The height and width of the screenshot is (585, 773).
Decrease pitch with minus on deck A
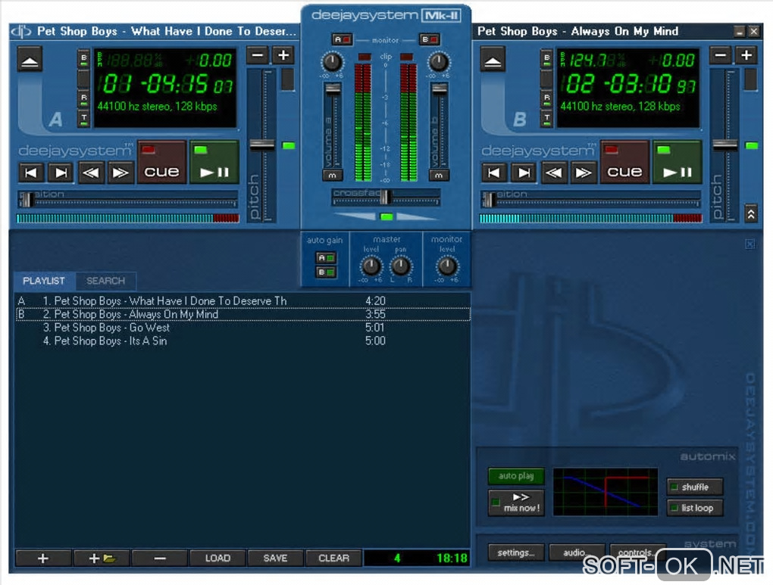(x=258, y=55)
